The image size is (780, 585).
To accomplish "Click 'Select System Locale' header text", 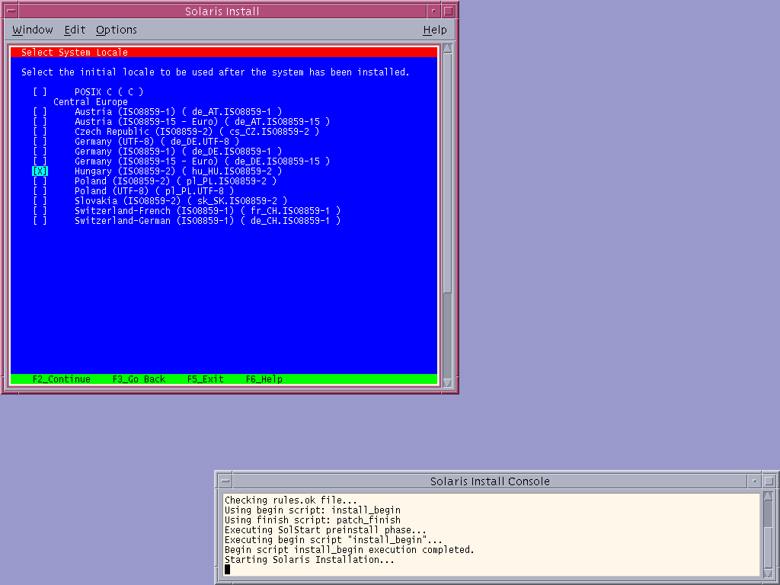I will tap(75, 53).
